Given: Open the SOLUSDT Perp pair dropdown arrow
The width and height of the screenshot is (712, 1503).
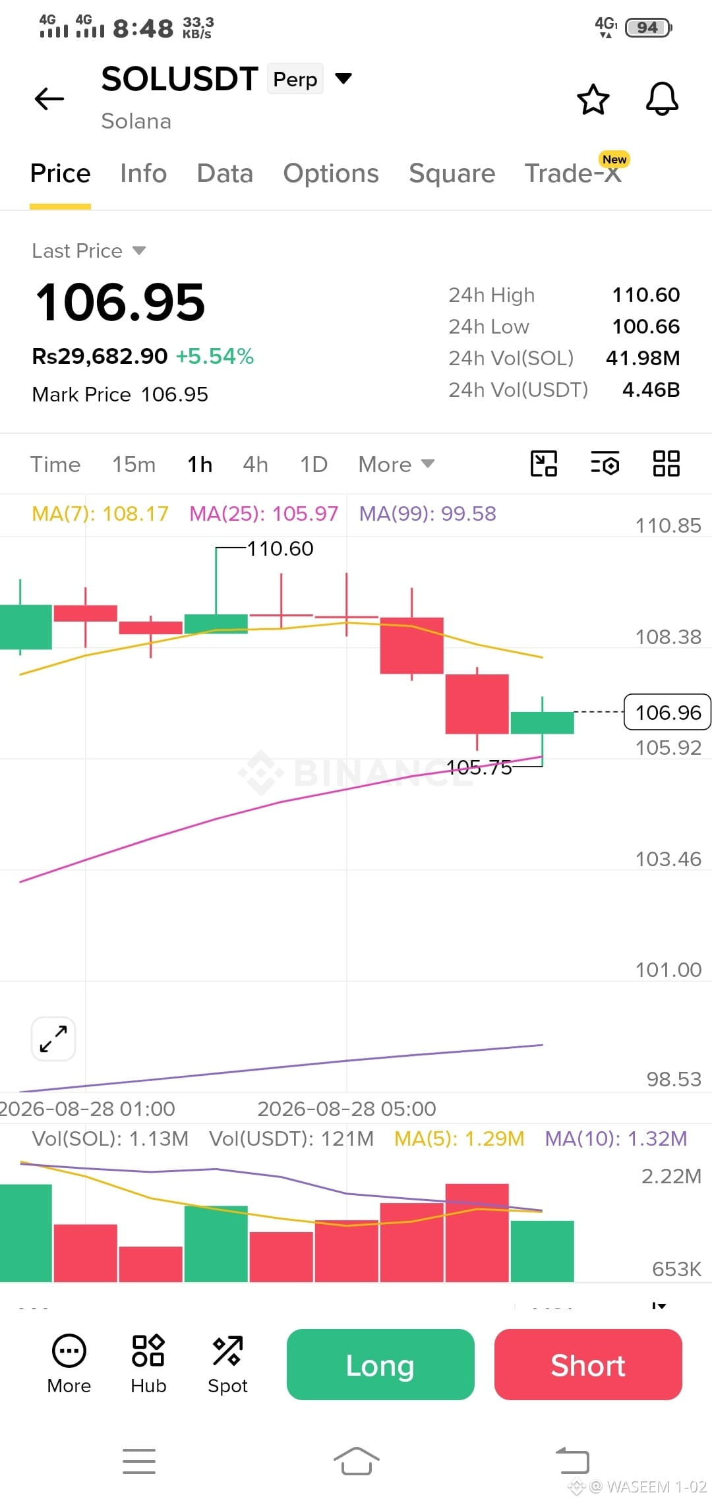Looking at the screenshot, I should click(343, 78).
